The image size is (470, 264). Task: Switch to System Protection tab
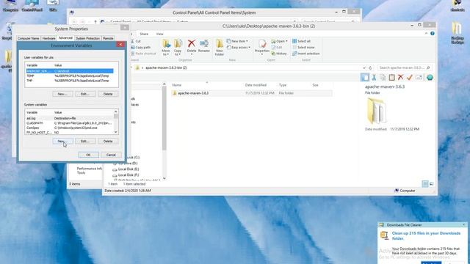87,38
